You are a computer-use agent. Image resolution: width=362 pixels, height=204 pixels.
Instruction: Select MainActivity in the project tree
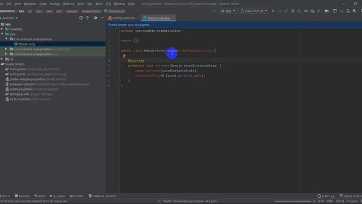(27, 44)
